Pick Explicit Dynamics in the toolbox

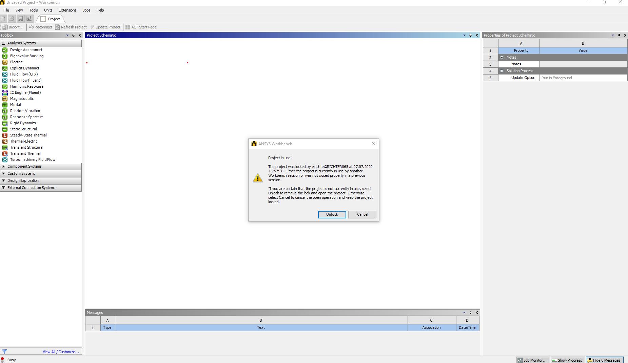[24, 68]
